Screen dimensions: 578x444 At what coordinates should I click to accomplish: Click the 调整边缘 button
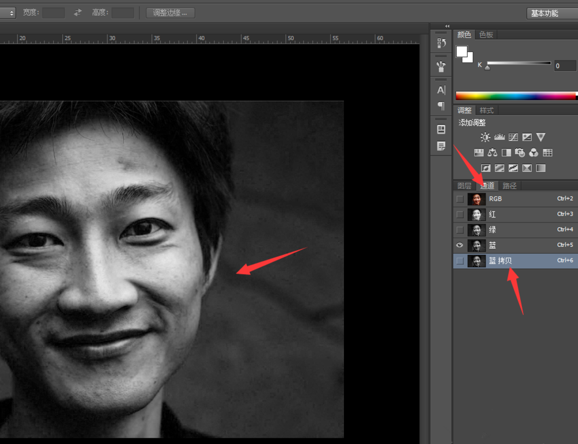171,13
